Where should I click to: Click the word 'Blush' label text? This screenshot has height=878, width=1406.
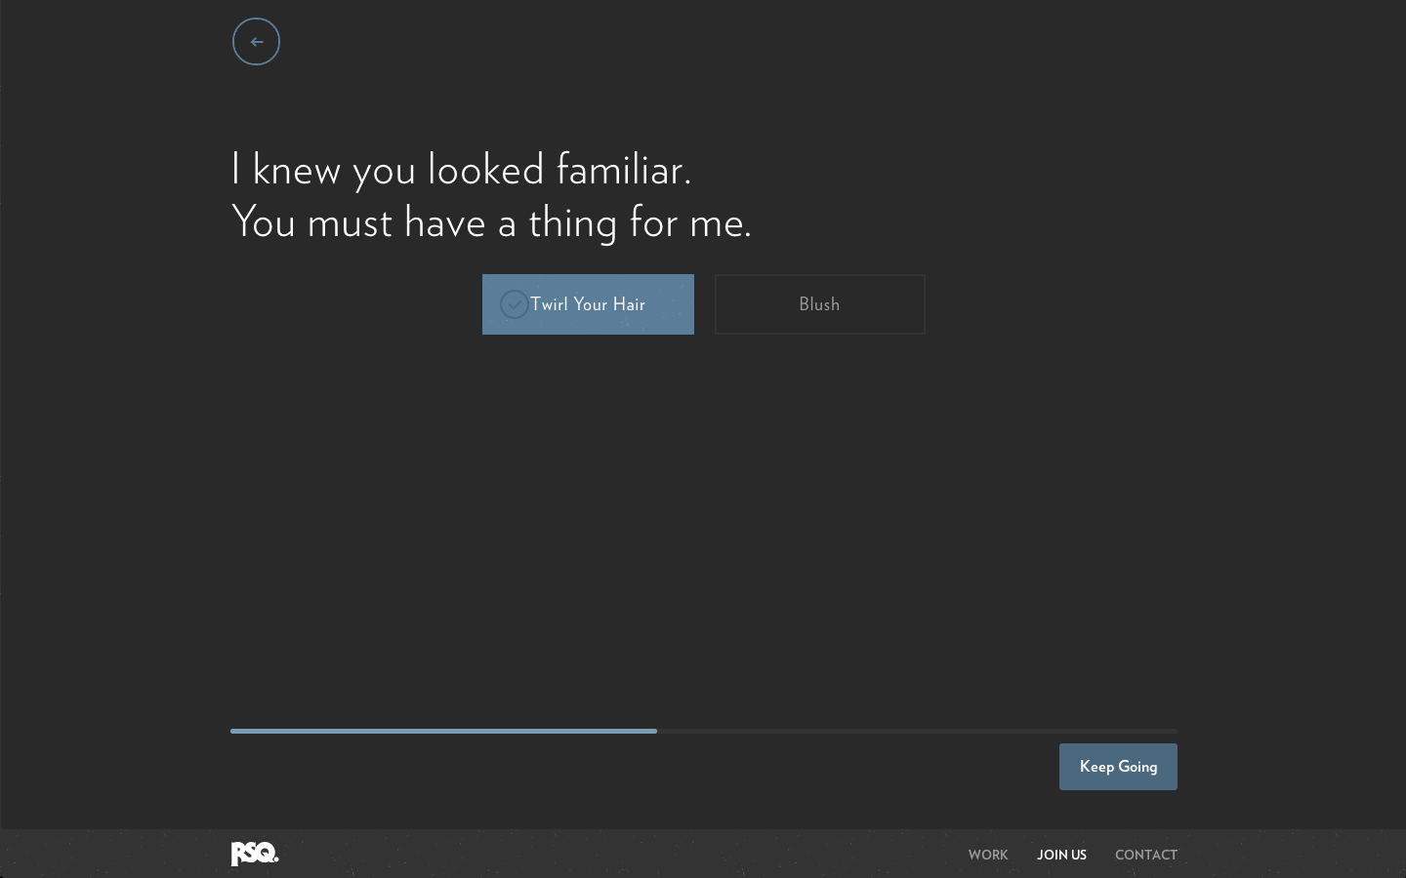[x=819, y=304]
